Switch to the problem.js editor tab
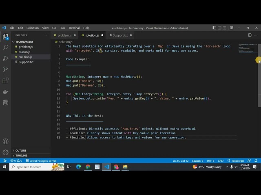 64,35
